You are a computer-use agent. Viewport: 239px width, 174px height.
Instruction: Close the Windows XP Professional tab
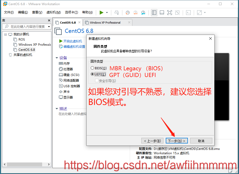coord(129,22)
